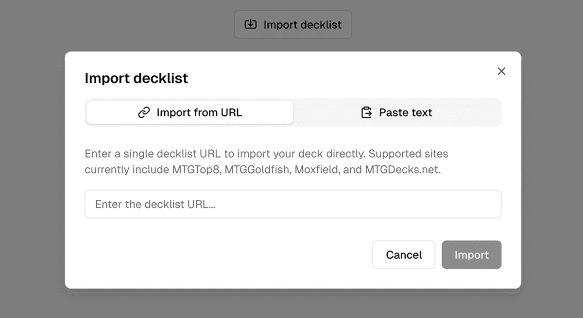Screen dimensions: 583x318
Task: Select the Import from URL tab
Action: (189, 112)
